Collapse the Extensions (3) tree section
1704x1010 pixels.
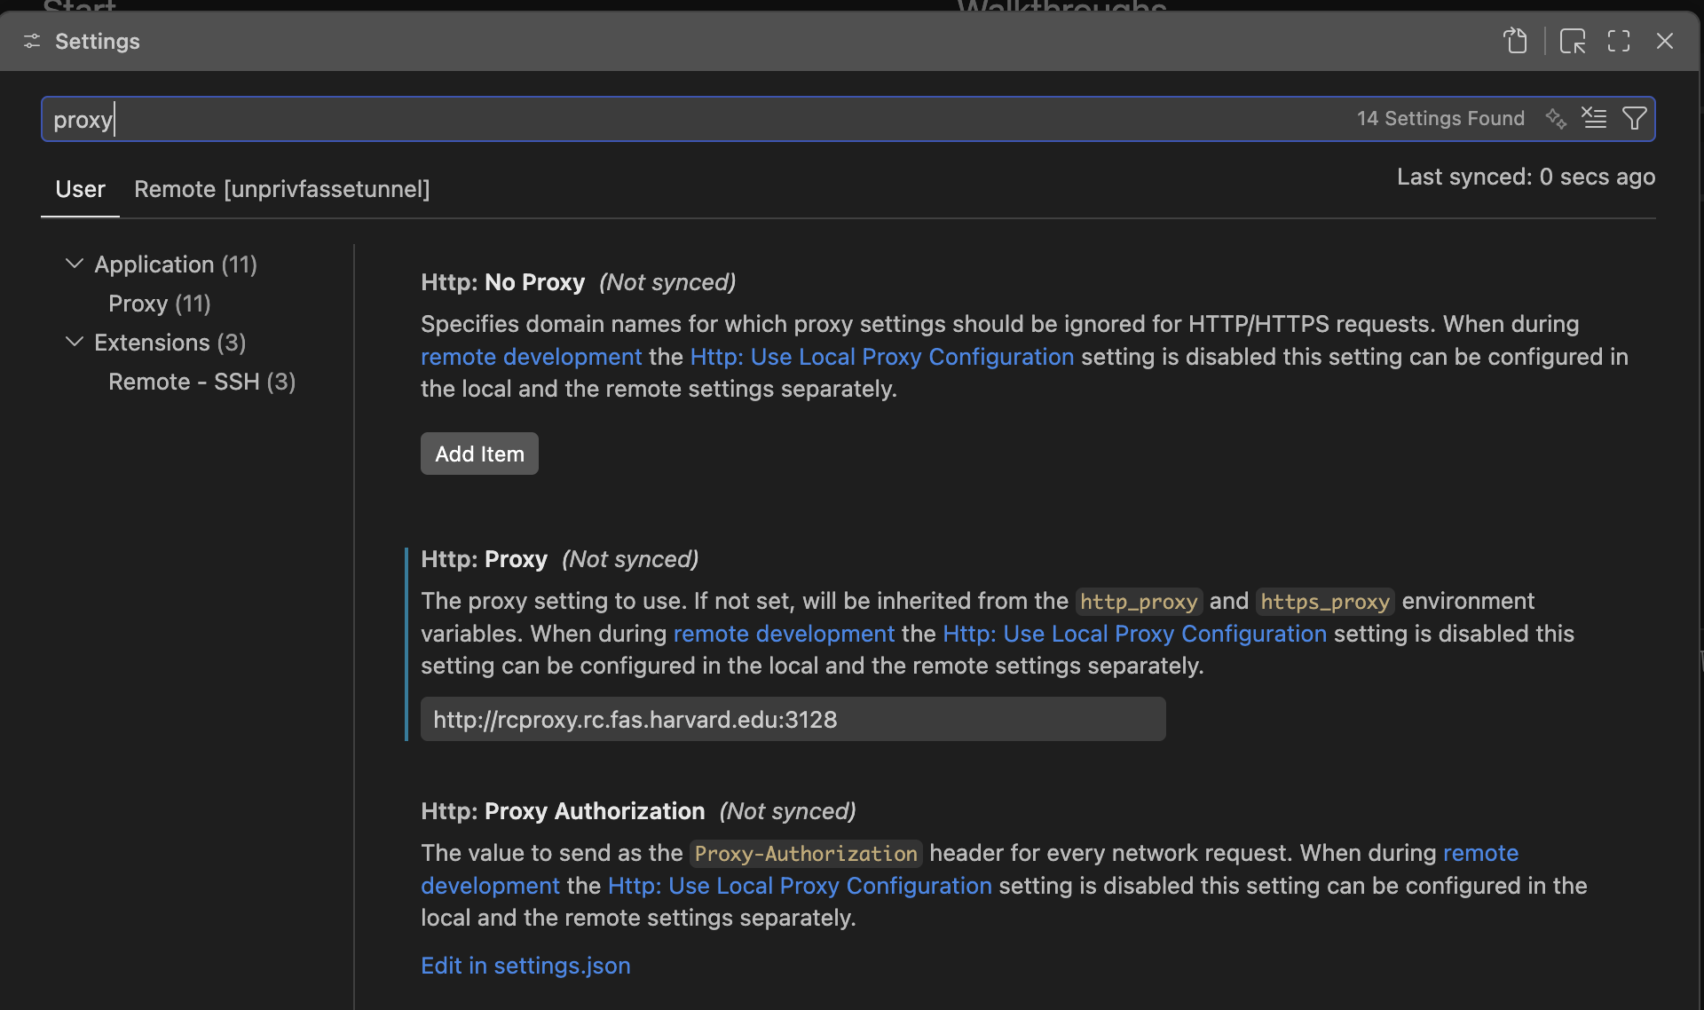pos(75,342)
